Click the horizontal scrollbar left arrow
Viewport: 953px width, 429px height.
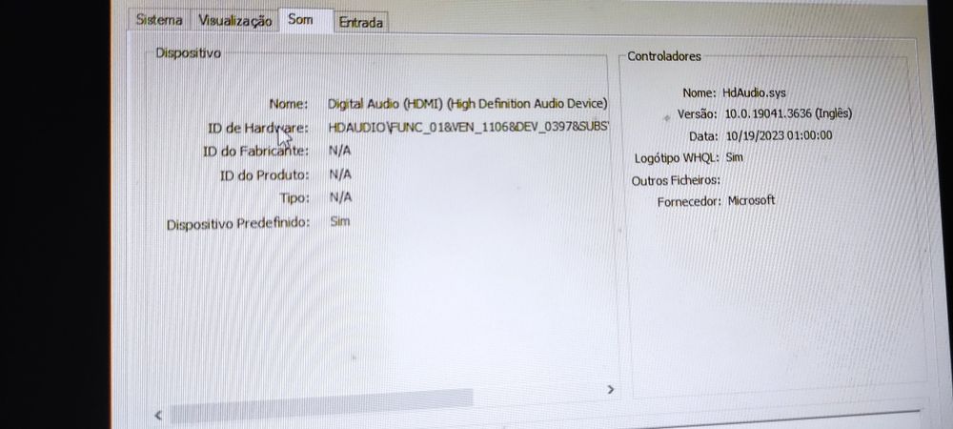click(158, 416)
